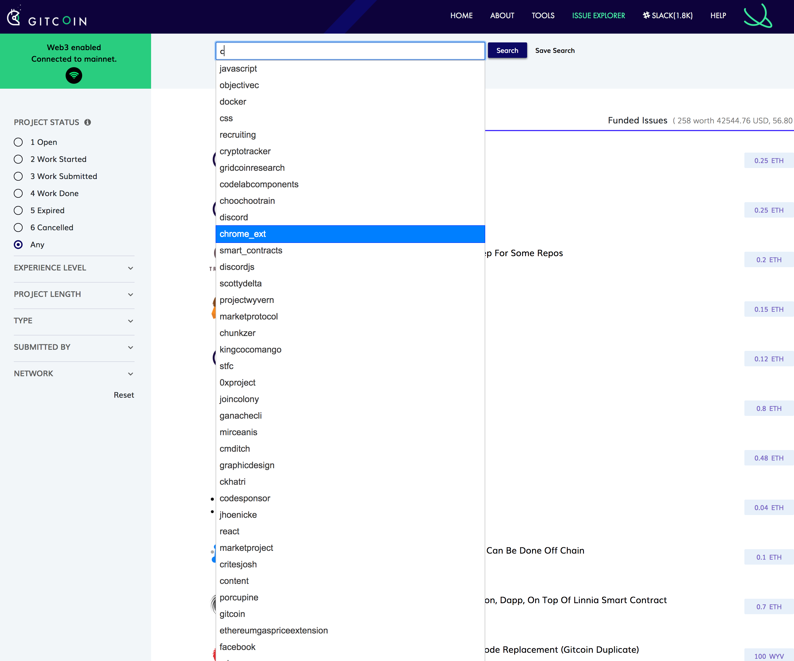The height and width of the screenshot is (661, 794).
Task: Click the Search button
Action: (507, 50)
